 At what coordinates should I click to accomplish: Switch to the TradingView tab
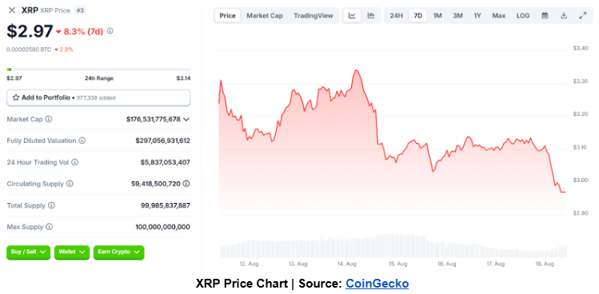pyautogui.click(x=313, y=16)
